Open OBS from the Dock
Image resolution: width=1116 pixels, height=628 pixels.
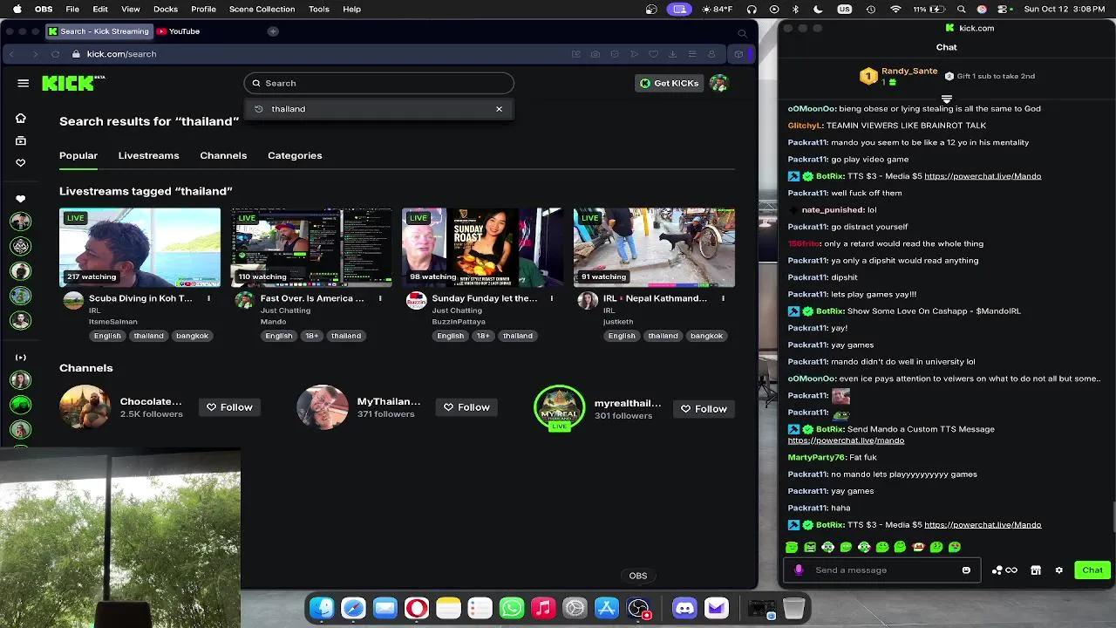638,608
